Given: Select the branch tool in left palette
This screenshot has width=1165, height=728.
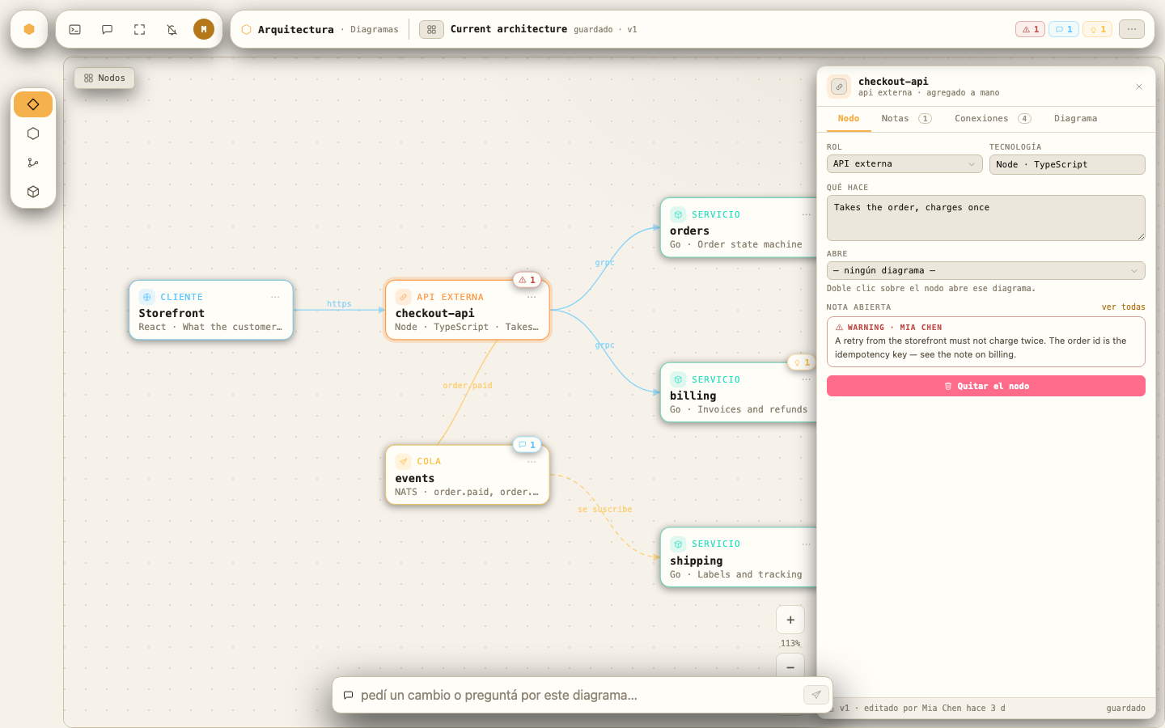Looking at the screenshot, I should [x=33, y=163].
